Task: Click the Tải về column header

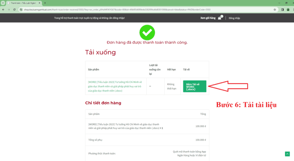Action: (186, 70)
